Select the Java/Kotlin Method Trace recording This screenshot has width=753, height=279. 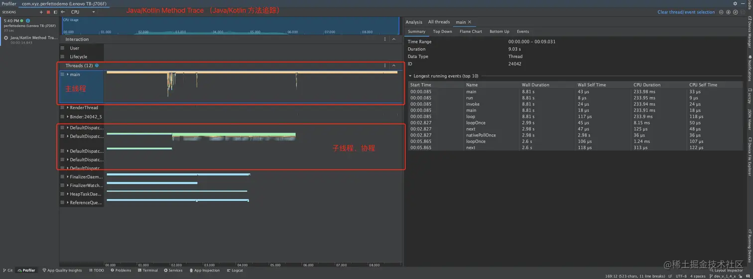coord(30,40)
